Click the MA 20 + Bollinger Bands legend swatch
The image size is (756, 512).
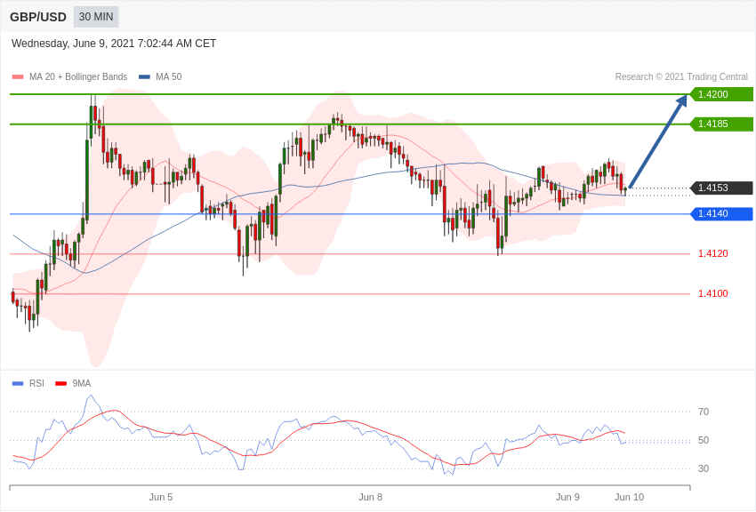(x=18, y=76)
